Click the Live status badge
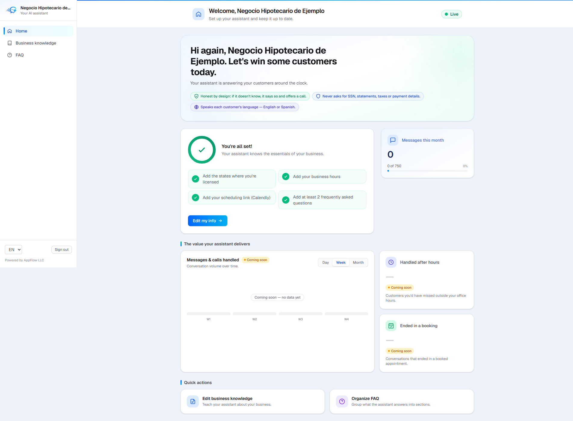 (x=451, y=14)
